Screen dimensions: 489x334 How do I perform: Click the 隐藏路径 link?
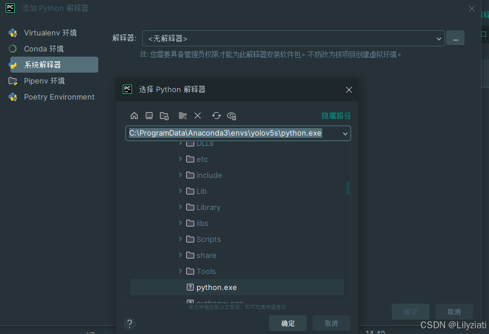pyautogui.click(x=336, y=116)
